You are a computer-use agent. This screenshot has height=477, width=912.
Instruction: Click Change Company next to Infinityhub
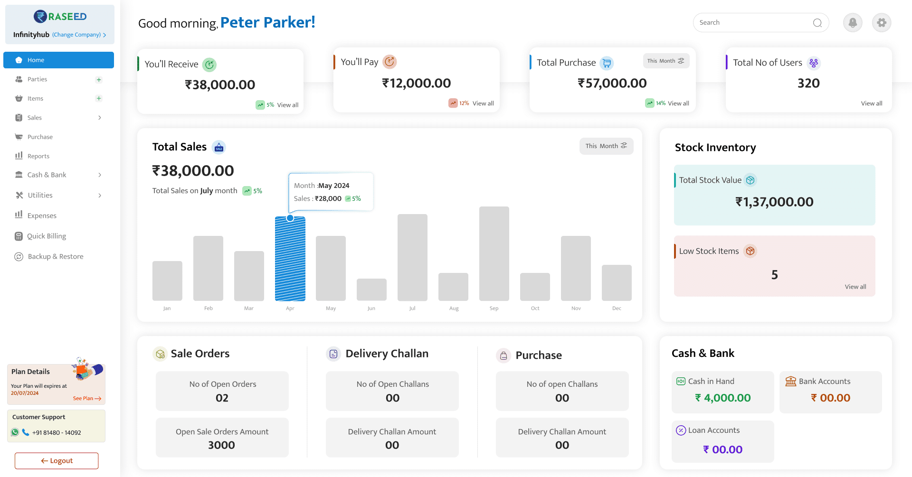point(76,34)
